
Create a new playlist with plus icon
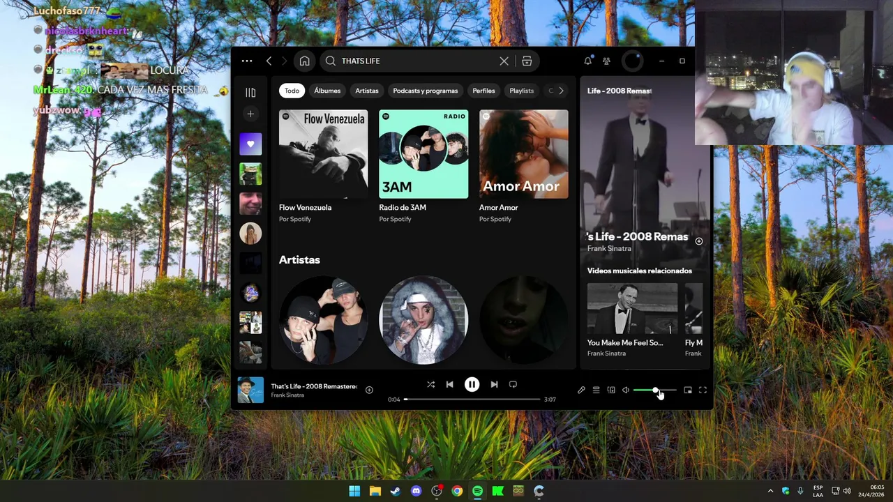(x=250, y=114)
